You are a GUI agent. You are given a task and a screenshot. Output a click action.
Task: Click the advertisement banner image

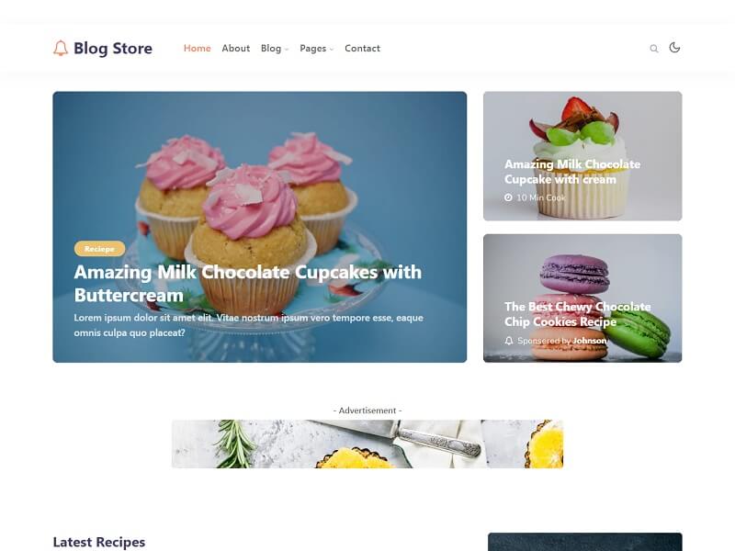(x=367, y=444)
